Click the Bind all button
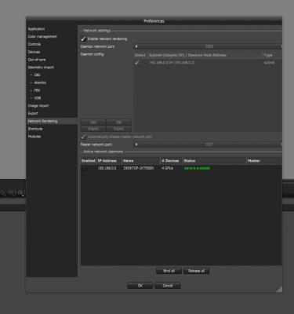The height and width of the screenshot is (314, 294). coord(169,271)
